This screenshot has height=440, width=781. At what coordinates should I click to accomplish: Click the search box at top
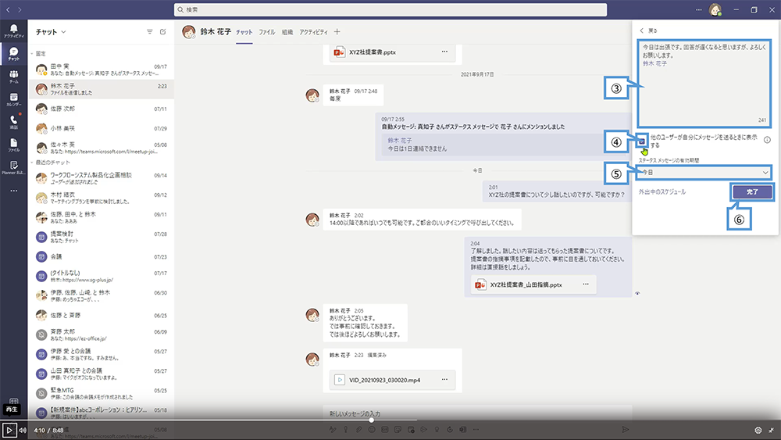[x=390, y=9]
